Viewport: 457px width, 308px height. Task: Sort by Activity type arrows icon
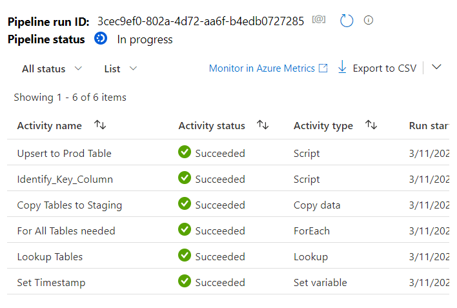(371, 125)
